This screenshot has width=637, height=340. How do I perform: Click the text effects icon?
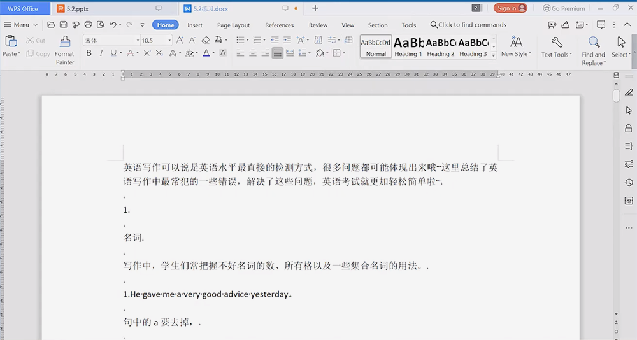coord(173,53)
